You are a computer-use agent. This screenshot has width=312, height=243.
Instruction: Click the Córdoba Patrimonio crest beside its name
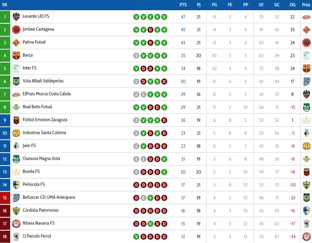coord(16,211)
